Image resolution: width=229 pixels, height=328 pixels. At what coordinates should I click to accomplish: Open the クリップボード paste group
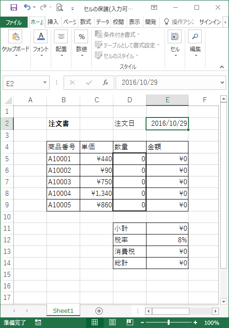(16, 43)
